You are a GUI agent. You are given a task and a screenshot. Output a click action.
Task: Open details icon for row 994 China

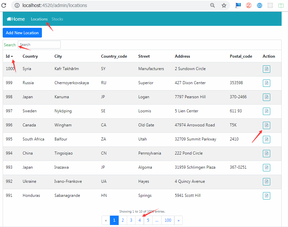coord(266,153)
